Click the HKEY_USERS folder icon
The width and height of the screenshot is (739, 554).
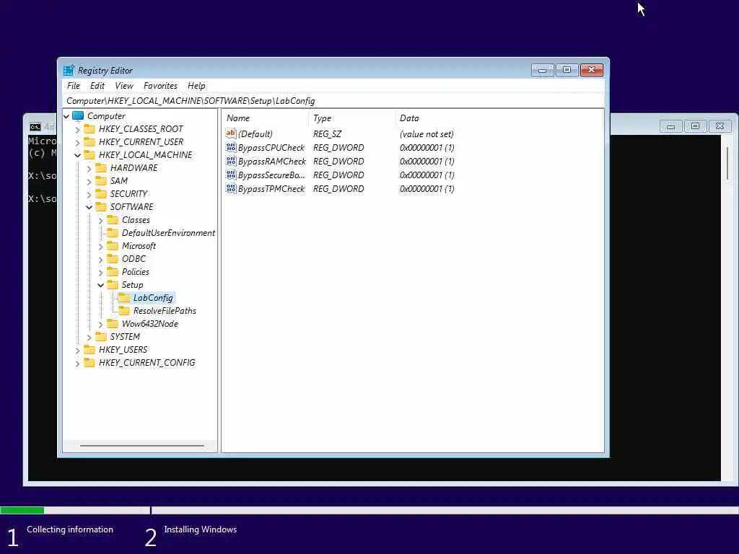89,350
